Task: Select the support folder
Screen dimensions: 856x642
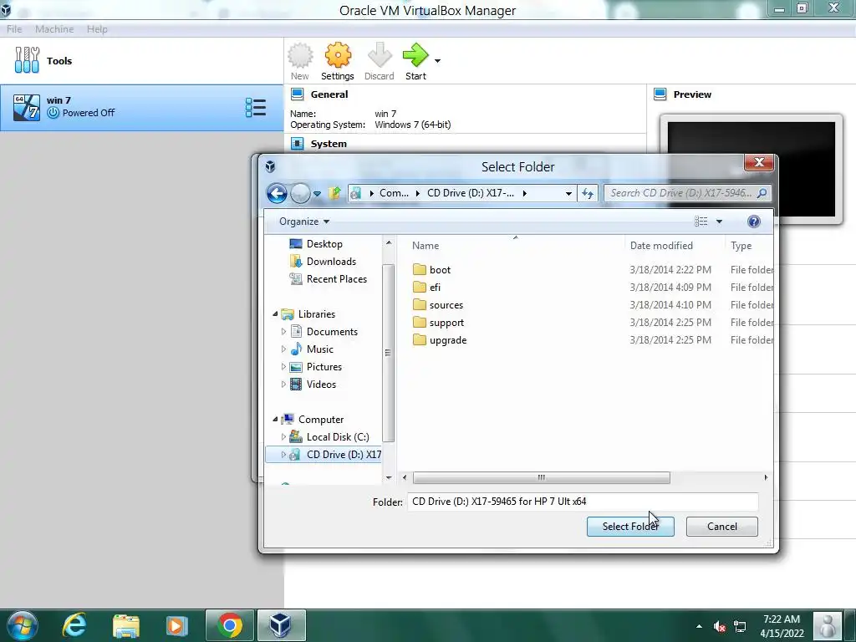Action: (x=446, y=323)
